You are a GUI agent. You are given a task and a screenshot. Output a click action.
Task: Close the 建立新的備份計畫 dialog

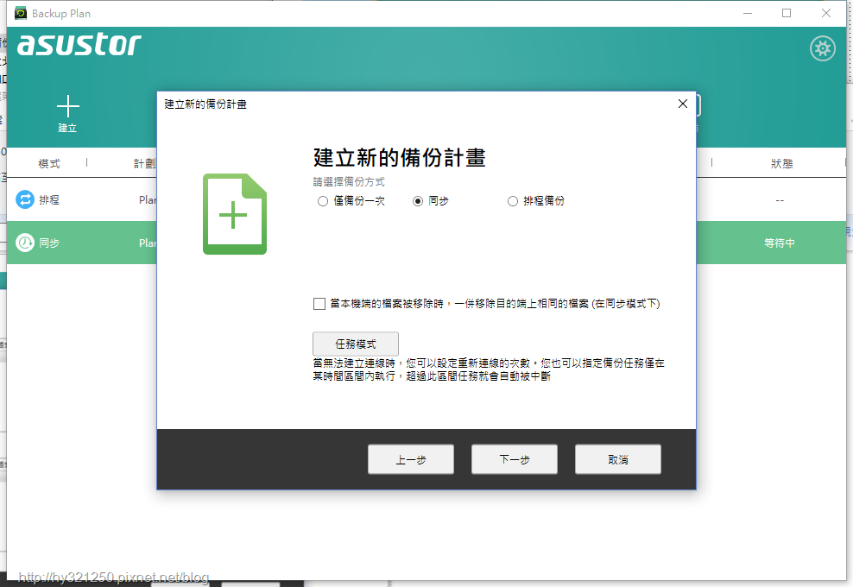pyautogui.click(x=683, y=104)
